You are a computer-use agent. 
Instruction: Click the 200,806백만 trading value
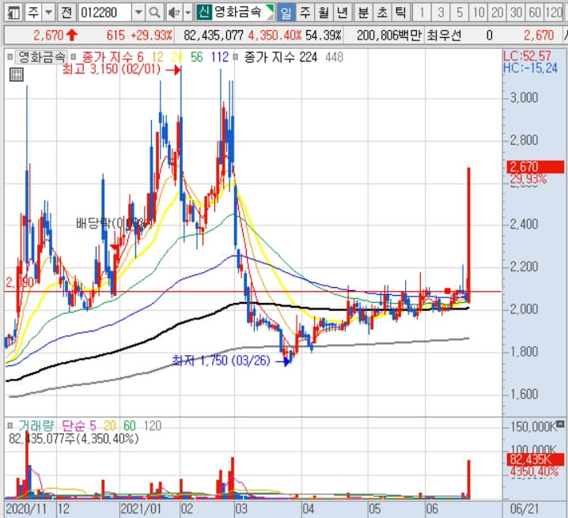tap(389, 36)
